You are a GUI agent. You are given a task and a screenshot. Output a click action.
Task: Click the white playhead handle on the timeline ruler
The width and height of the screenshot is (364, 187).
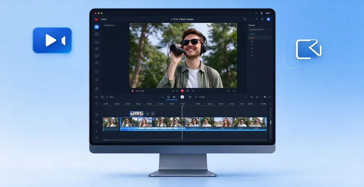point(182,107)
